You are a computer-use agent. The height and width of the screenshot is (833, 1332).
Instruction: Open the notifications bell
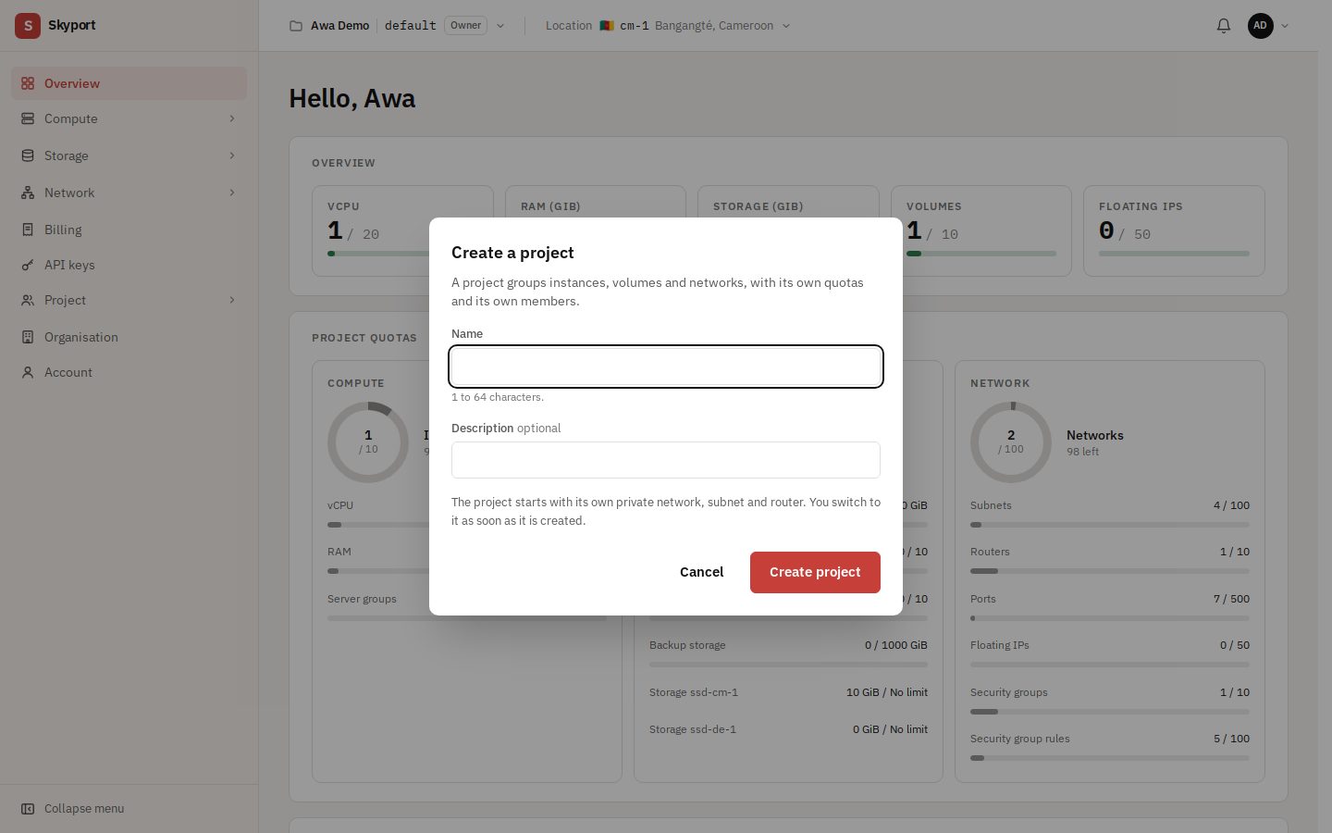pyautogui.click(x=1224, y=26)
